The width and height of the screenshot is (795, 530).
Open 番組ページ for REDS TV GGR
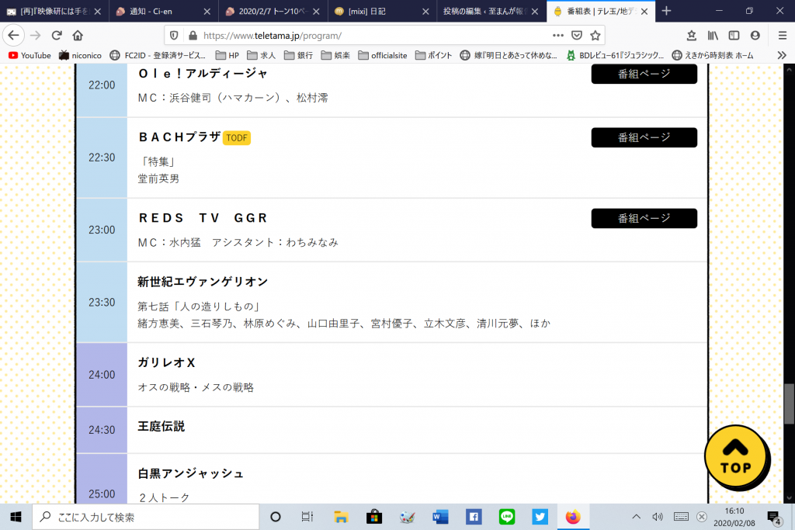click(644, 218)
